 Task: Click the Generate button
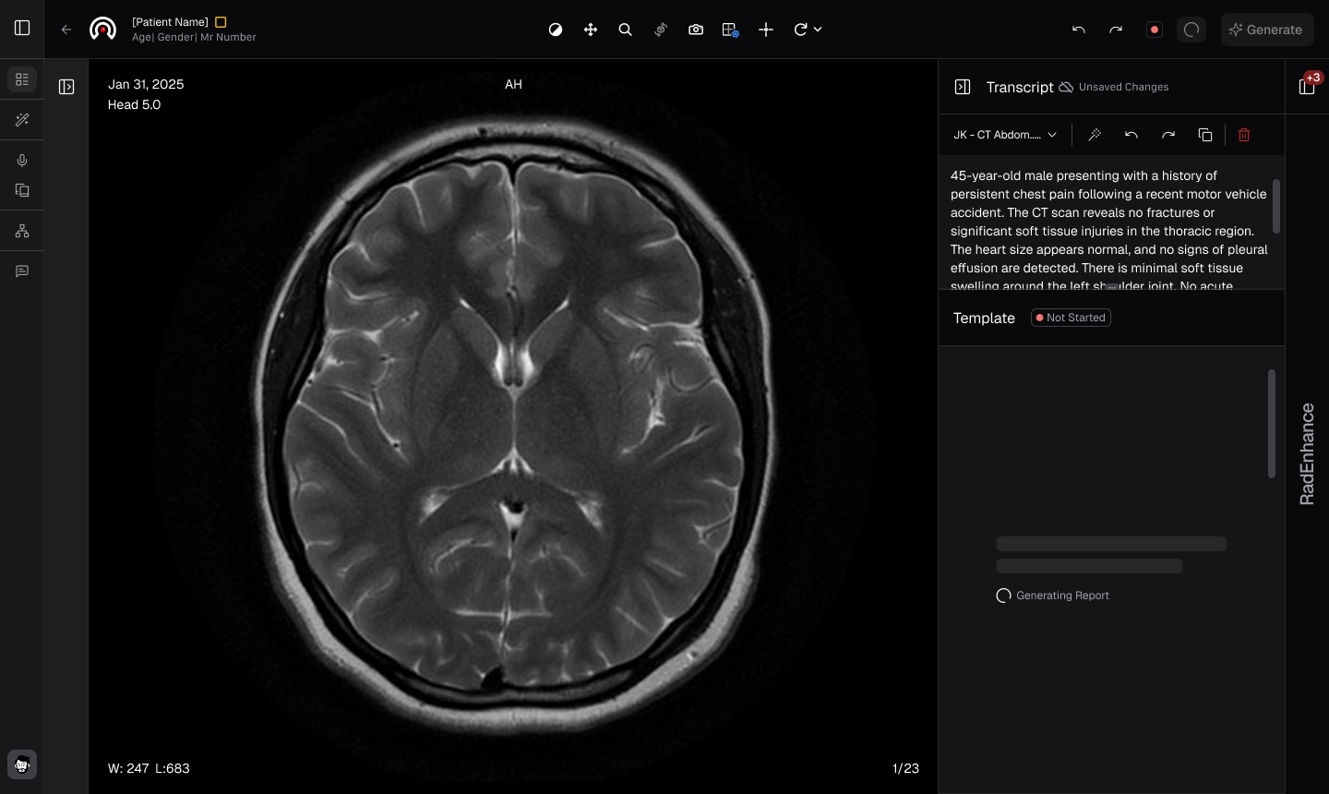coord(1267,30)
